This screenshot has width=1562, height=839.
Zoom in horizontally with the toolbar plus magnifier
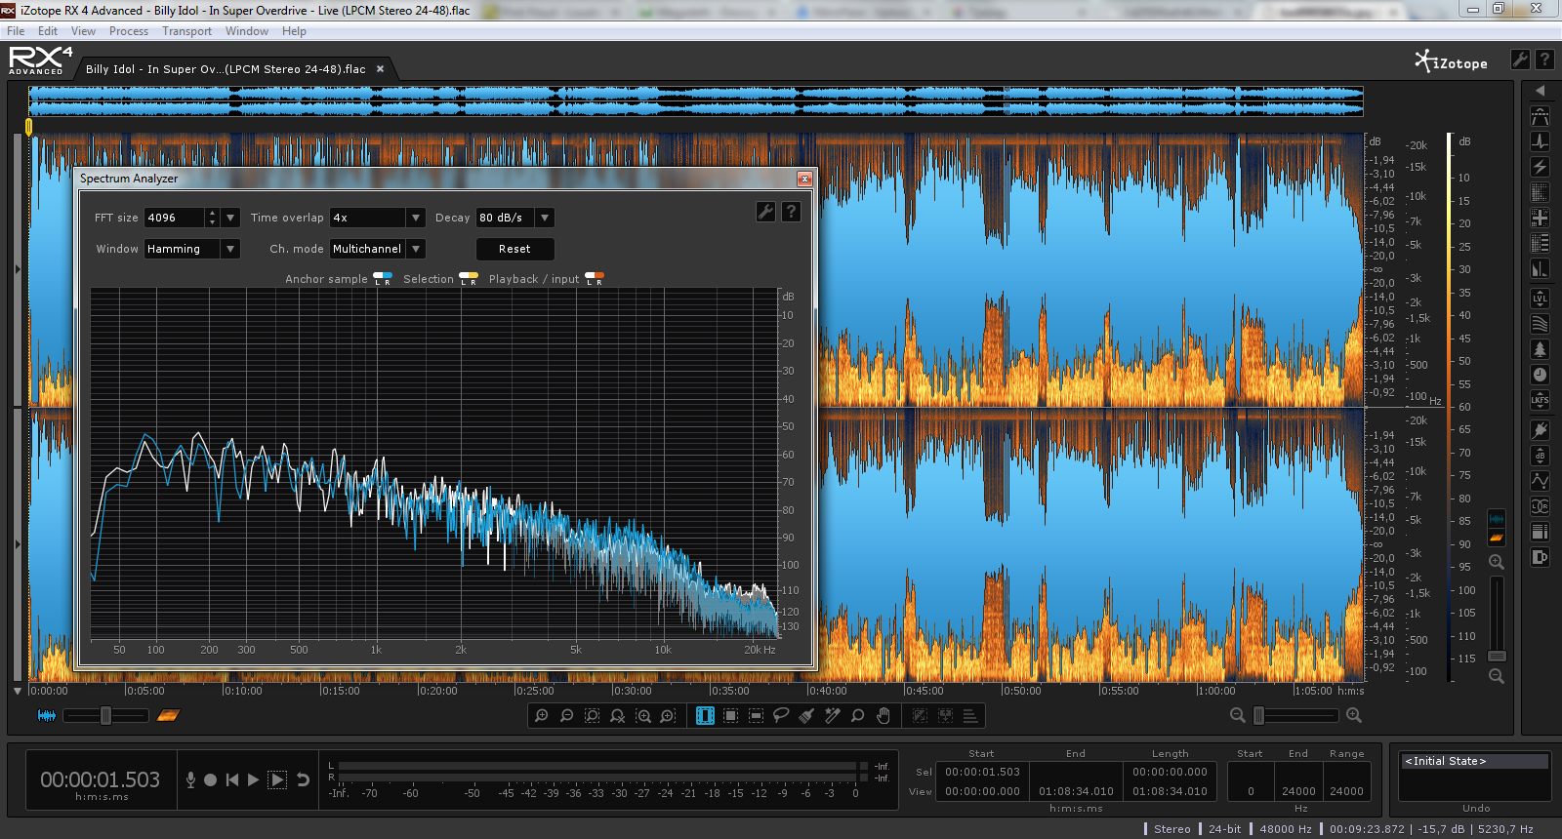pyautogui.click(x=542, y=716)
